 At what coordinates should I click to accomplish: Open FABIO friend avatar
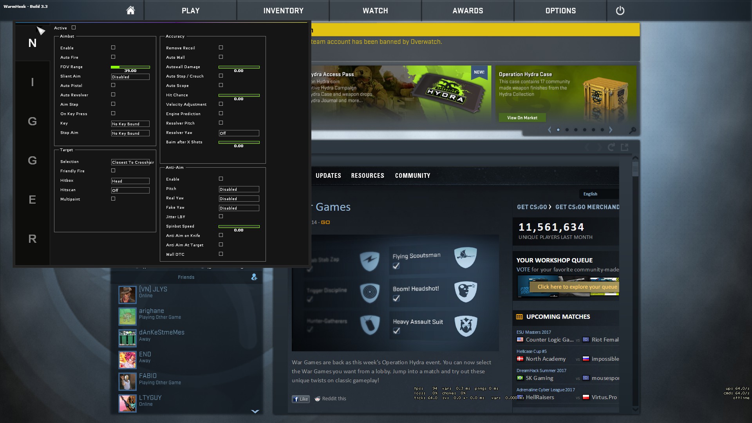(x=127, y=382)
